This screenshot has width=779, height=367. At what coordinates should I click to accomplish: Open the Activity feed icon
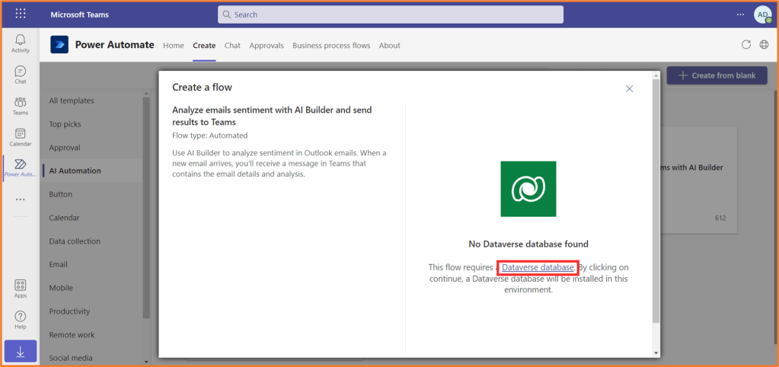(x=20, y=43)
